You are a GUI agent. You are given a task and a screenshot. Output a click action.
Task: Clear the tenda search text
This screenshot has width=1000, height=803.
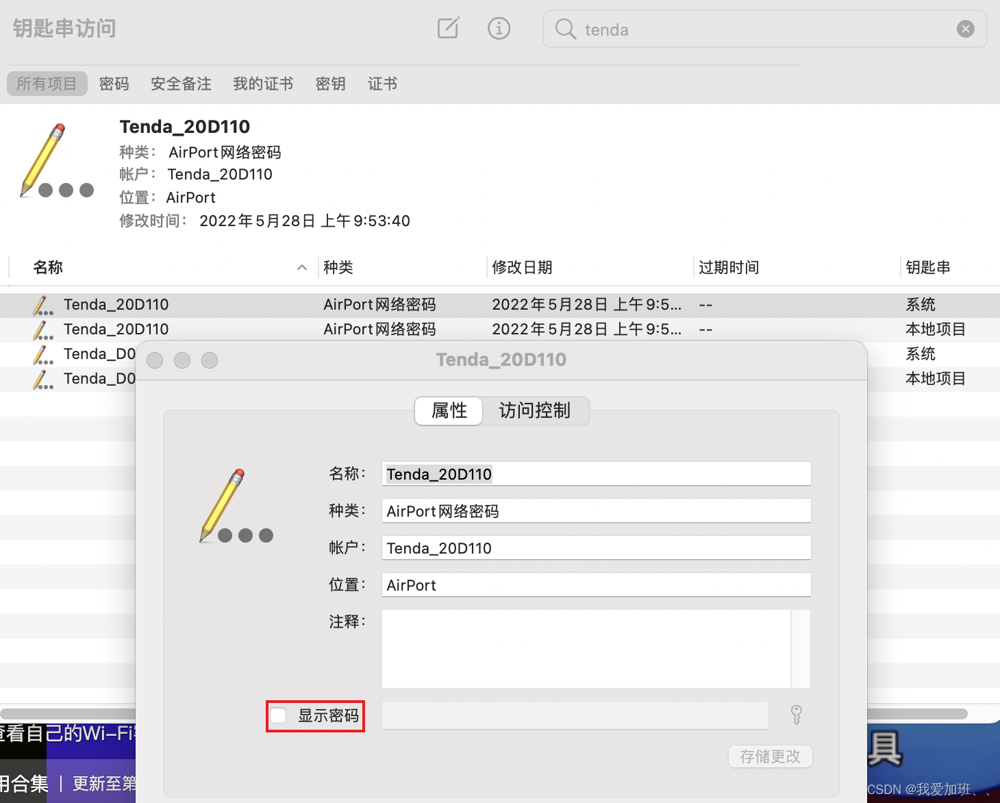coord(966,29)
